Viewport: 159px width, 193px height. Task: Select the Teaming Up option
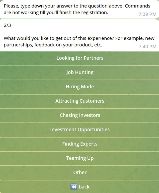80,158
